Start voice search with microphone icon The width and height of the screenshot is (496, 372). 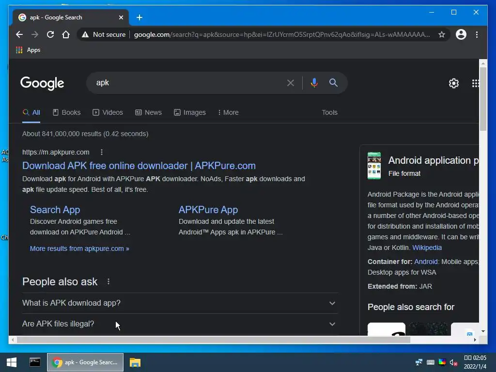click(314, 83)
